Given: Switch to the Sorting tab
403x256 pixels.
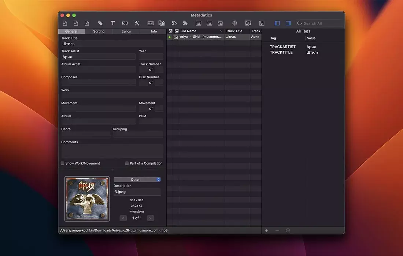Looking at the screenshot, I should [99, 31].
